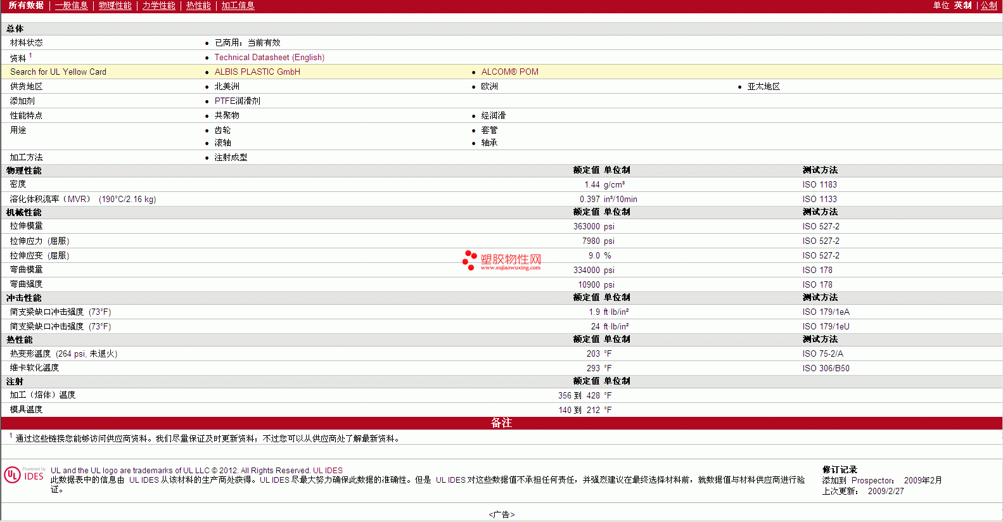
Task: Click the 欧洲 availability entry
Action: 490,86
